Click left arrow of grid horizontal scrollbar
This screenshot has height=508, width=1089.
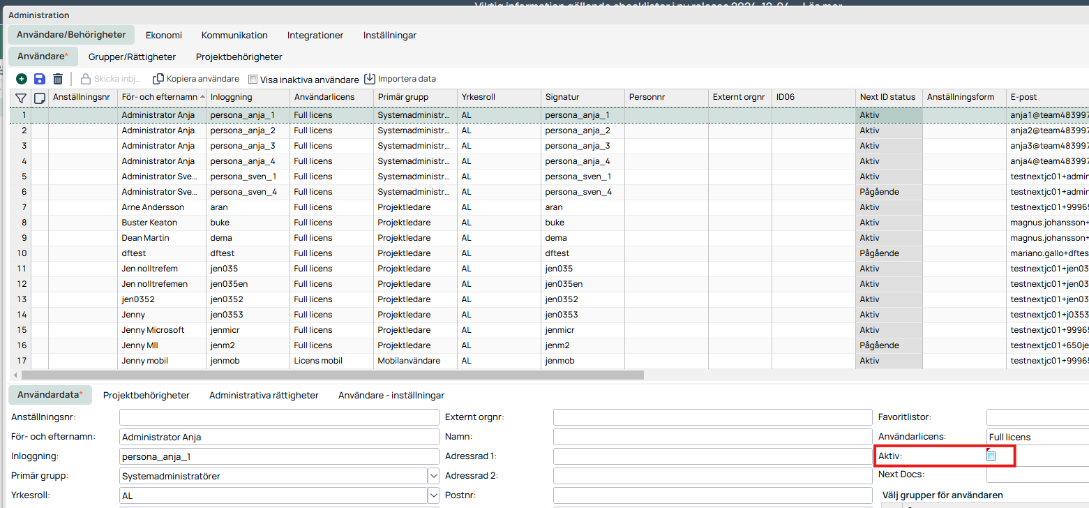pos(15,375)
